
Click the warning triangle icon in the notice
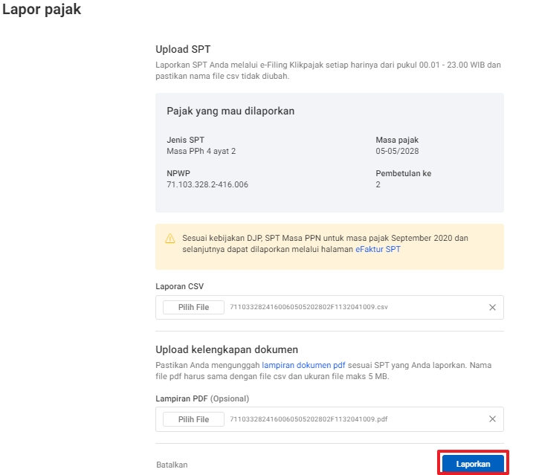pyautogui.click(x=170, y=239)
